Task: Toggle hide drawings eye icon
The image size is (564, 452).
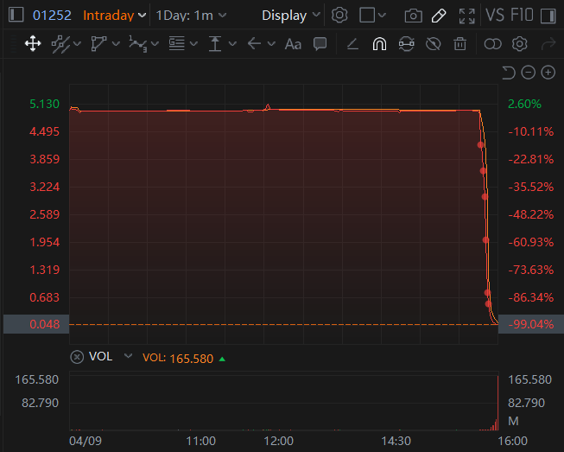Action: point(434,43)
